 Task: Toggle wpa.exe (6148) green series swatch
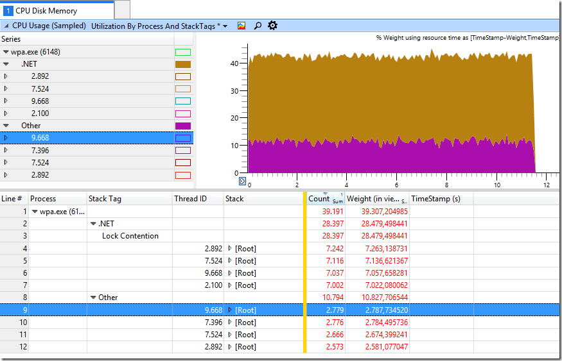click(183, 52)
